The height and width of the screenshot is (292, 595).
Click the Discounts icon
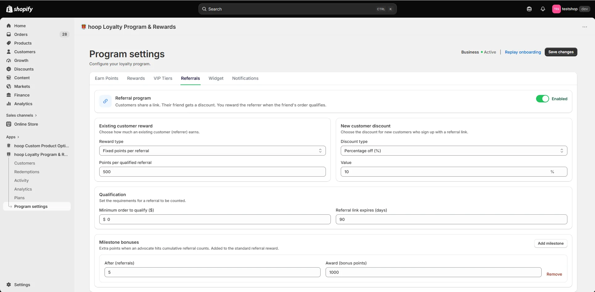pos(9,69)
